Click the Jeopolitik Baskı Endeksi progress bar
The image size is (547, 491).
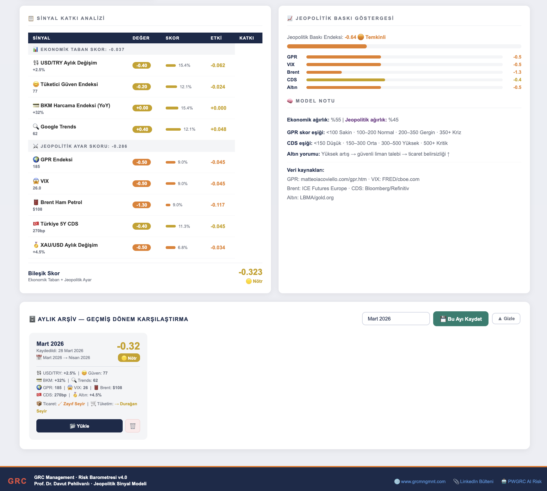[x=404, y=47]
